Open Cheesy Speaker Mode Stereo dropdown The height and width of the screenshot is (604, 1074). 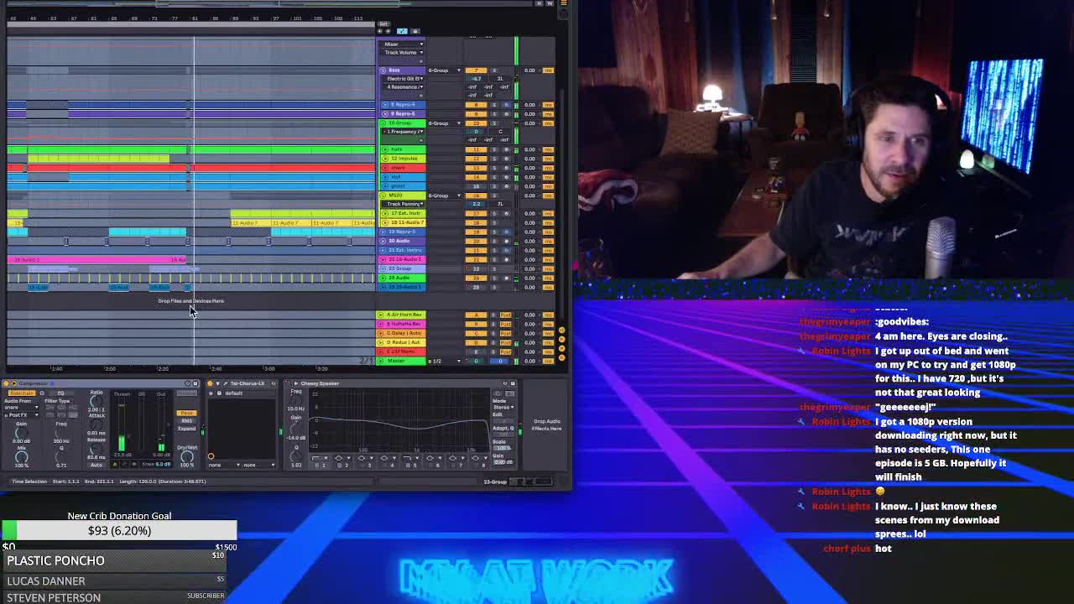[x=503, y=407]
